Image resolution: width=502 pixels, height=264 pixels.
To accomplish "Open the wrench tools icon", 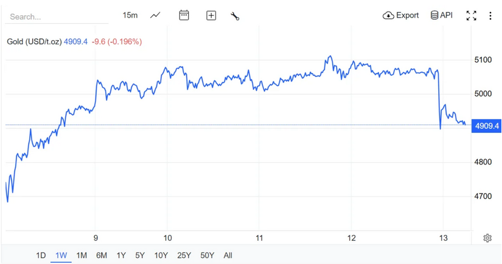I will click(x=235, y=16).
